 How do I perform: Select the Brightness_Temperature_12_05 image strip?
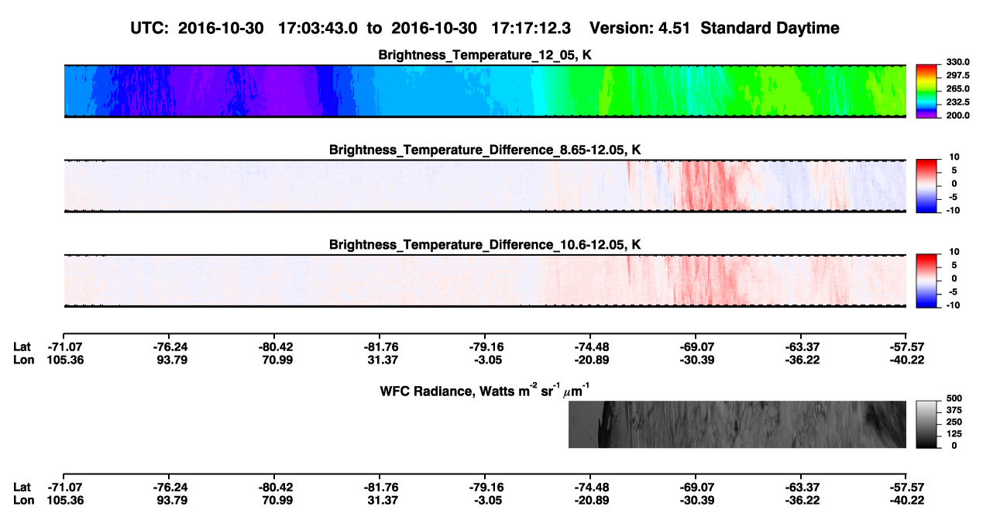coord(484,91)
